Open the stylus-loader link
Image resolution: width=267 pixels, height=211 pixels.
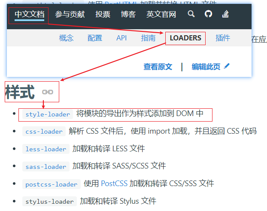pos(49,202)
